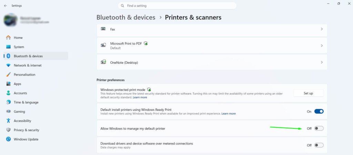Open OneNote (Desktop) entry chevron
Viewport: 353px width, 155px height.
pyautogui.click(x=322, y=62)
